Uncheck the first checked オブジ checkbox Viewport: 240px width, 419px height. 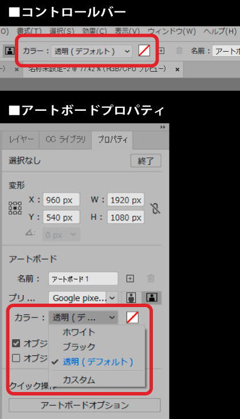16,343
